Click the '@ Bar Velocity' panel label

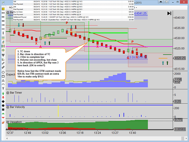(16, 107)
